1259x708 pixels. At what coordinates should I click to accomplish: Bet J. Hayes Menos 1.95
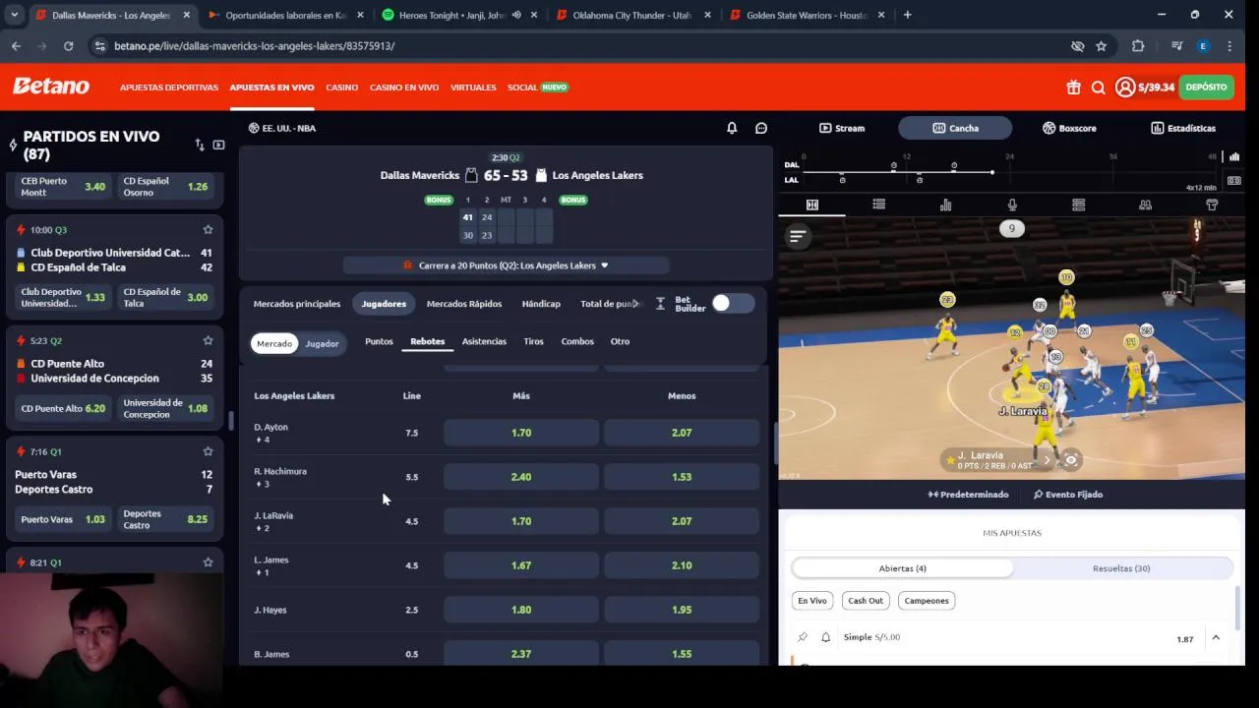(x=682, y=610)
